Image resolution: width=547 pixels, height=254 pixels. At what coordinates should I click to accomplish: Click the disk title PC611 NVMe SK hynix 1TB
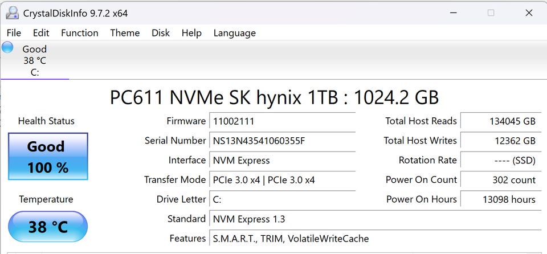274,98
